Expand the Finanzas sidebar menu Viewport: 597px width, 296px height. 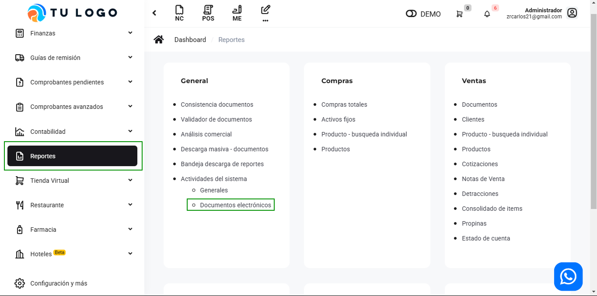coord(130,33)
